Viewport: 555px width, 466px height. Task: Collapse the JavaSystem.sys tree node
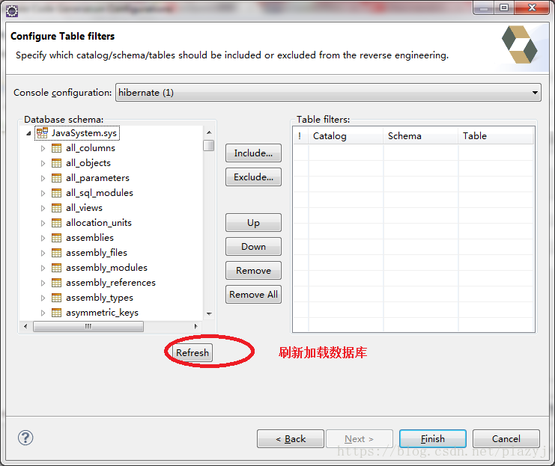tap(28, 133)
